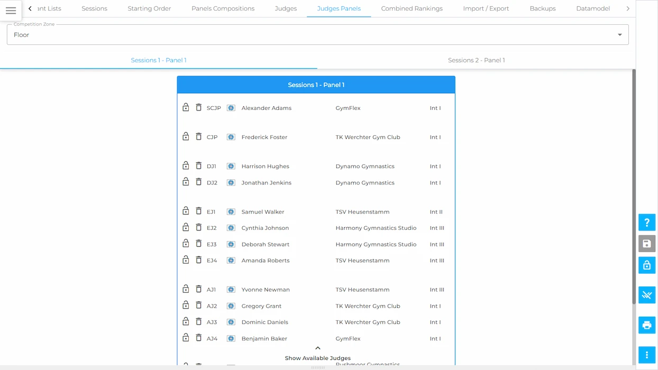Viewport: 658px width, 370px height.
Task: Open the three-dots more options button
Action: click(x=646, y=355)
